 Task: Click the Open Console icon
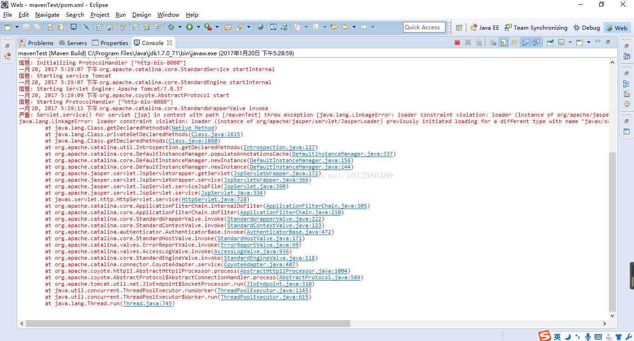(580, 42)
